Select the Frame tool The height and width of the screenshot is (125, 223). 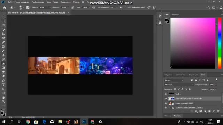[3, 38]
